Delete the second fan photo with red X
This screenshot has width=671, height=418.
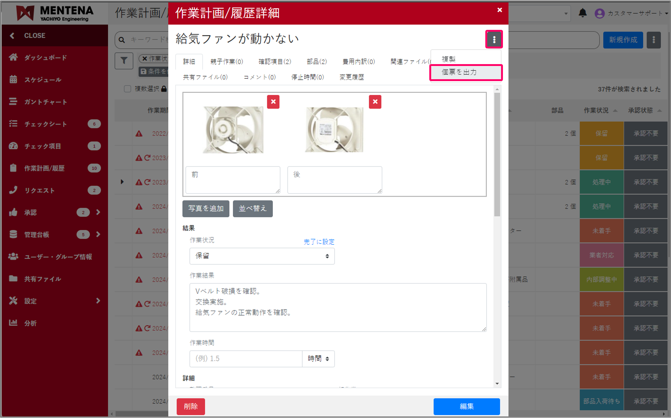[x=375, y=102]
